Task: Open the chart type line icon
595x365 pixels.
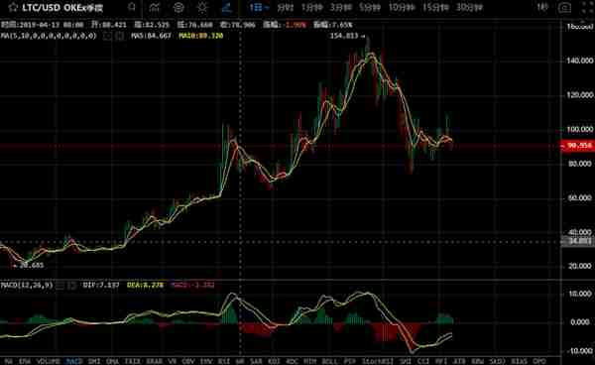Action: click(x=155, y=7)
